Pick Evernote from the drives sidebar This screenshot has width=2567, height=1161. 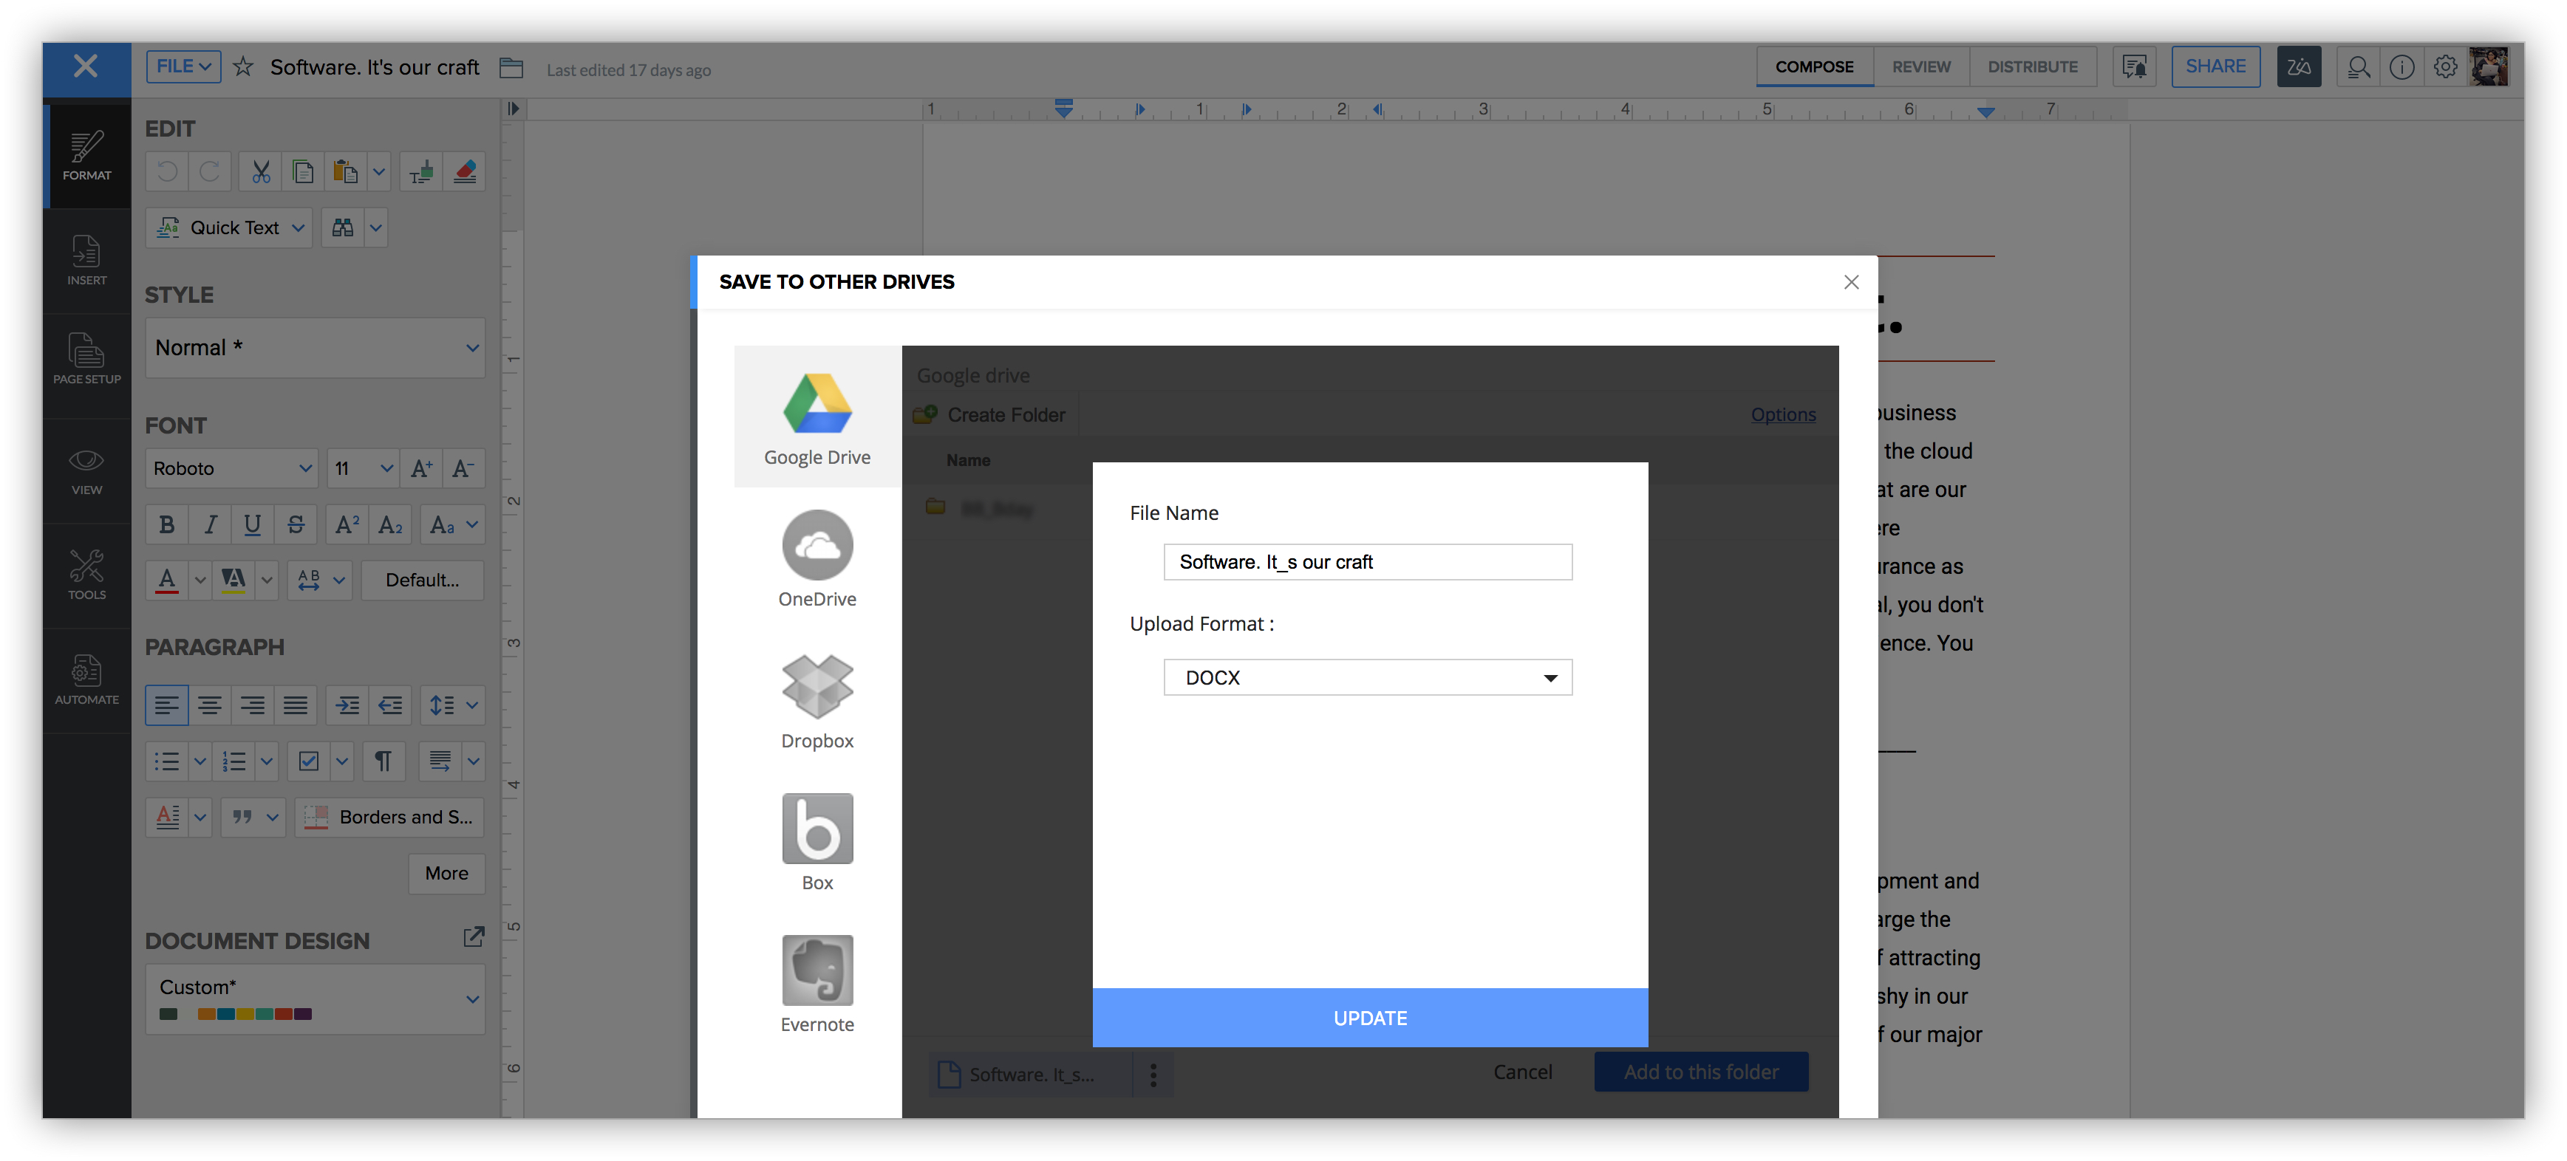(817, 972)
